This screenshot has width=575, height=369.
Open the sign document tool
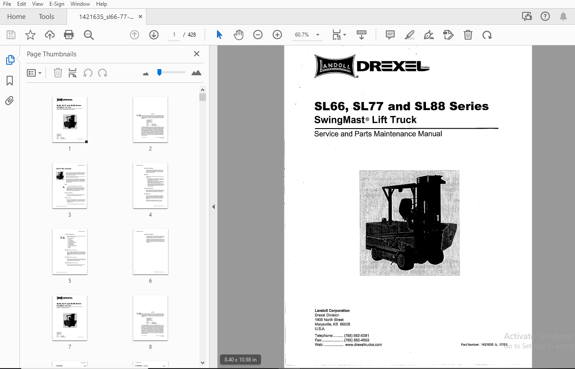pos(429,35)
